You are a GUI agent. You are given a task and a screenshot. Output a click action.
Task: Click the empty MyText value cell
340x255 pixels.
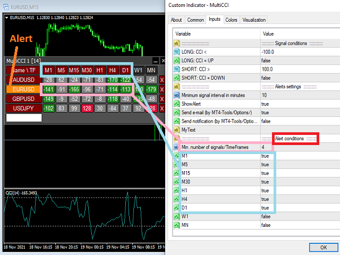pyautogui.click(x=300, y=130)
